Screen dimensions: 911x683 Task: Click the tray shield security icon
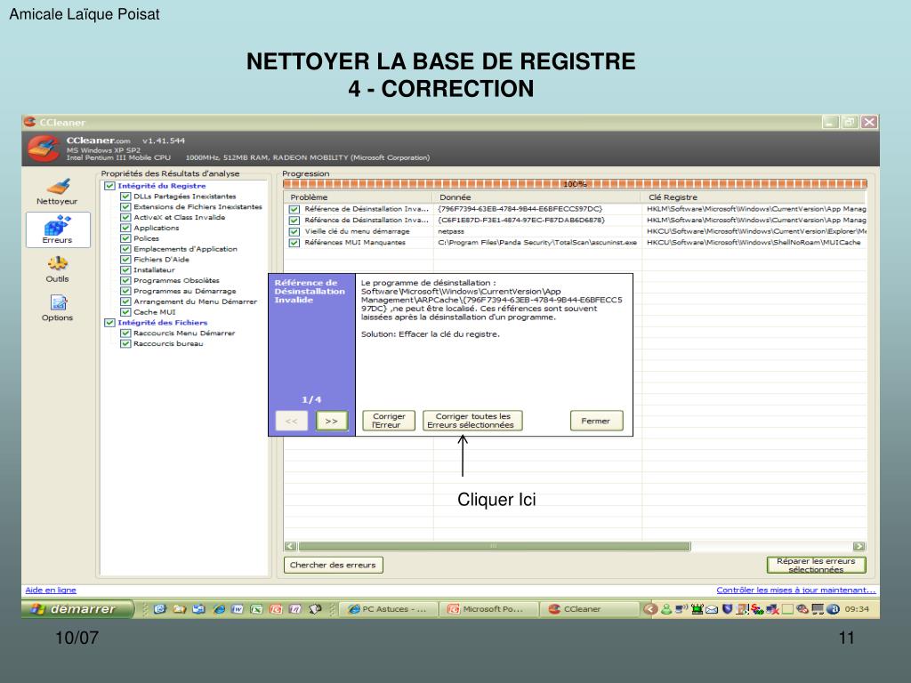point(727,608)
